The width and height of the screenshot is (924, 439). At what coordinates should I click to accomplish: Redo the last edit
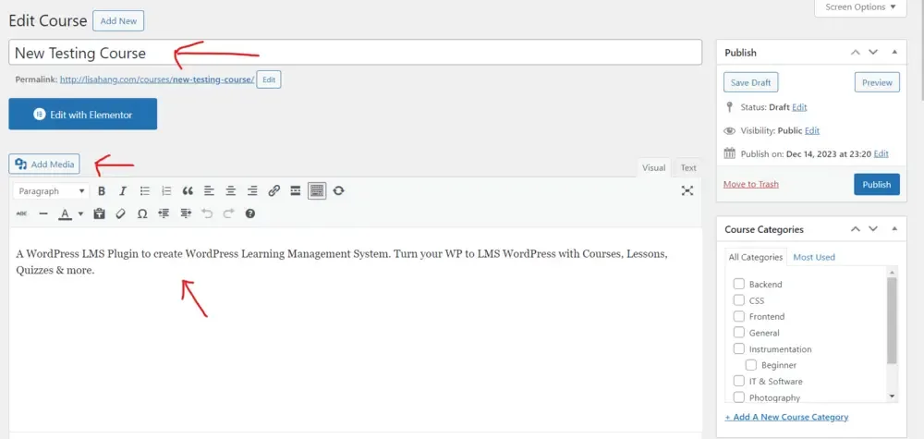pos(228,213)
